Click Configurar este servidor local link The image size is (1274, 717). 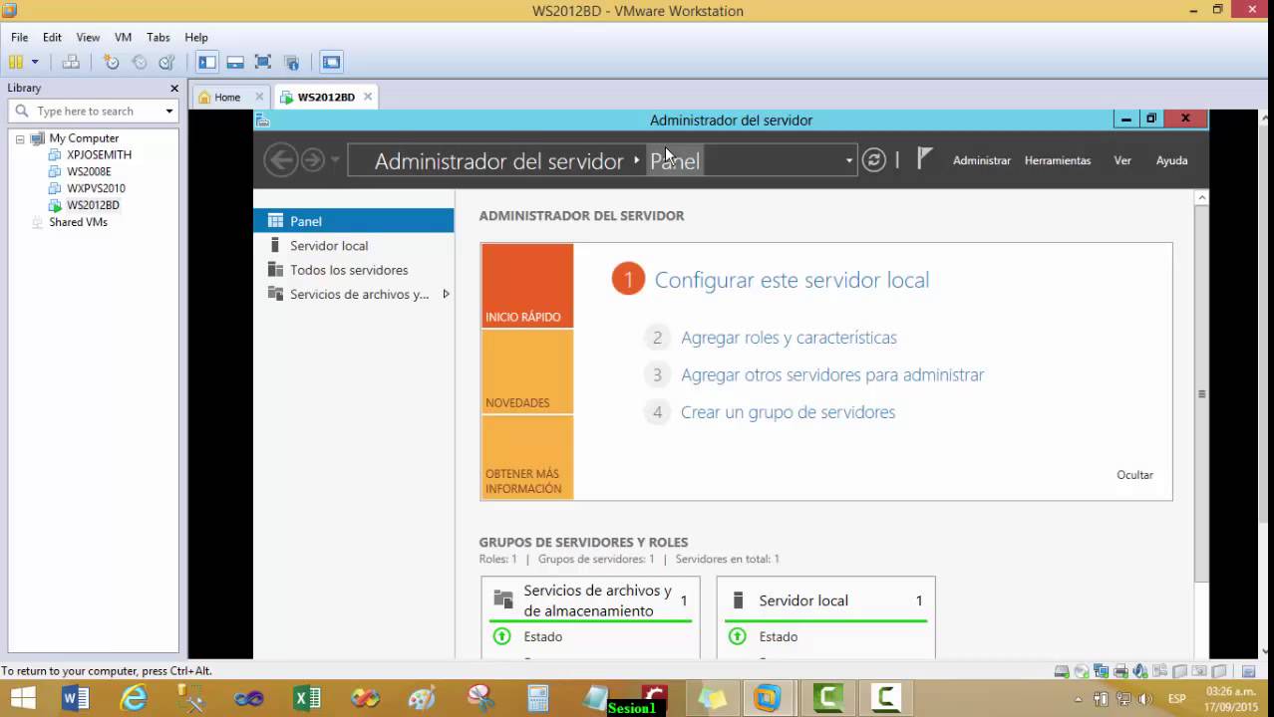click(x=792, y=280)
